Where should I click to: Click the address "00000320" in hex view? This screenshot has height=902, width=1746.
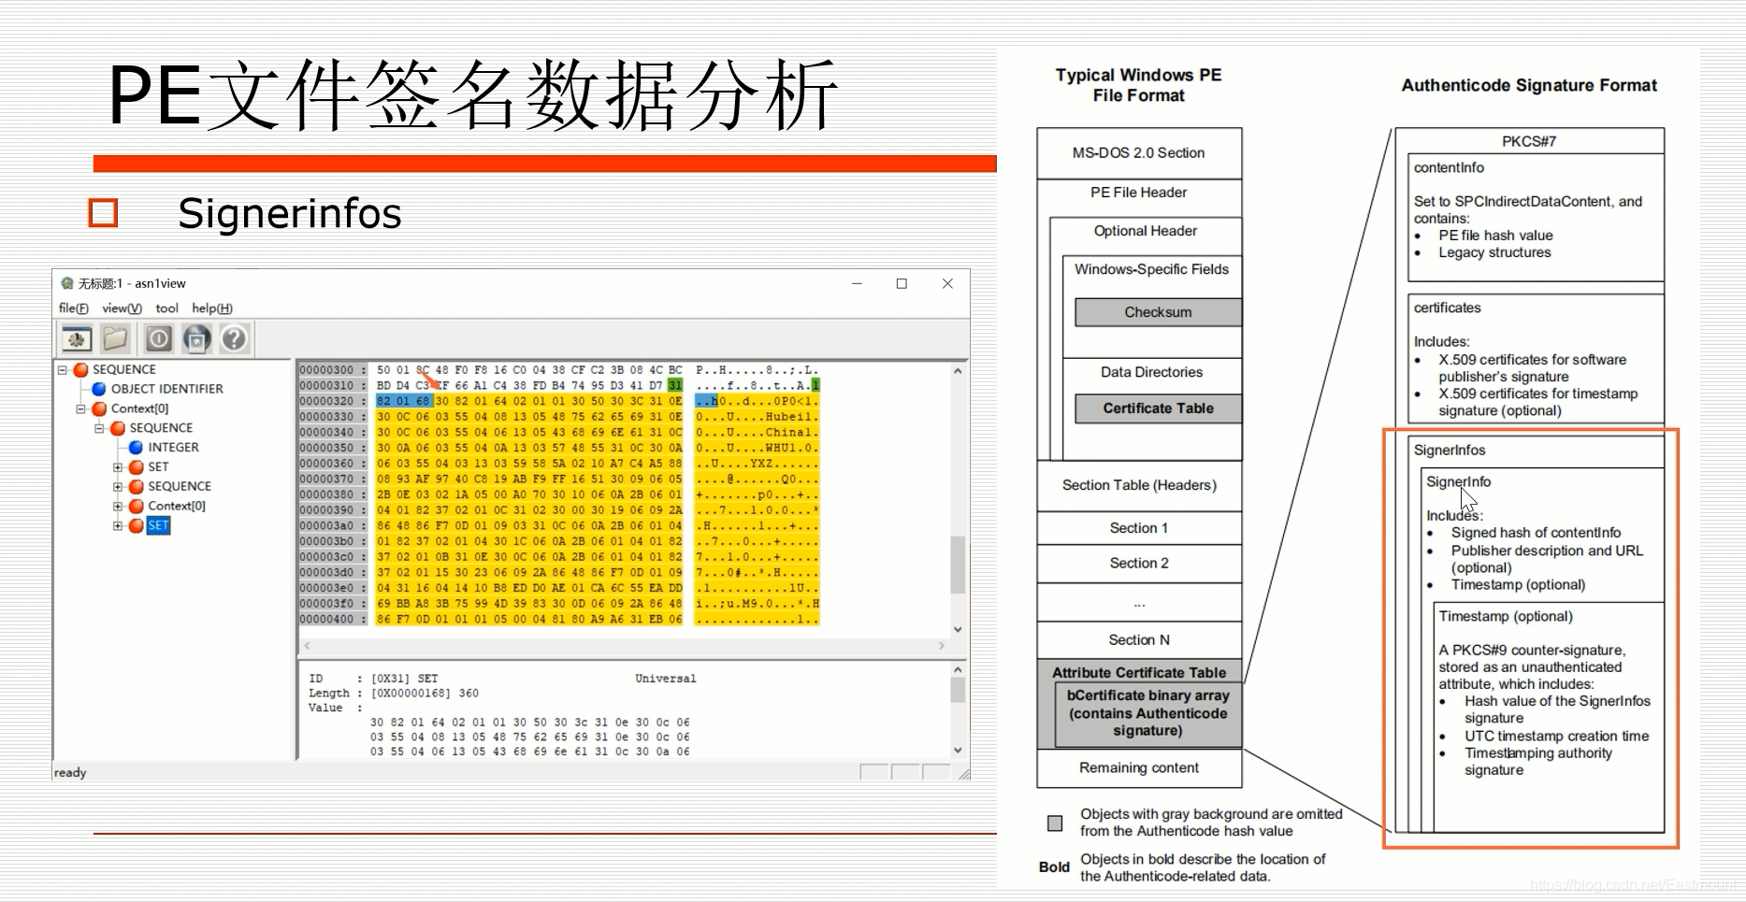point(327,401)
